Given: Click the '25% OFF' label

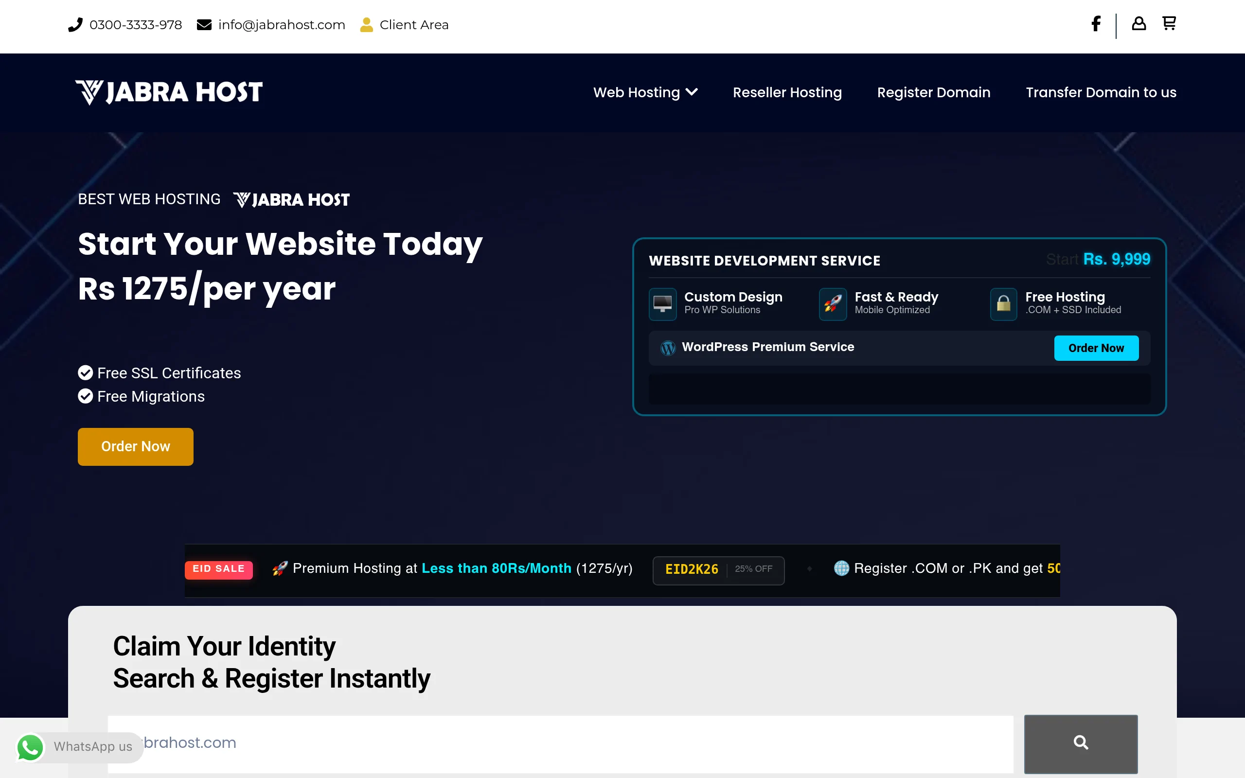Looking at the screenshot, I should (x=753, y=569).
